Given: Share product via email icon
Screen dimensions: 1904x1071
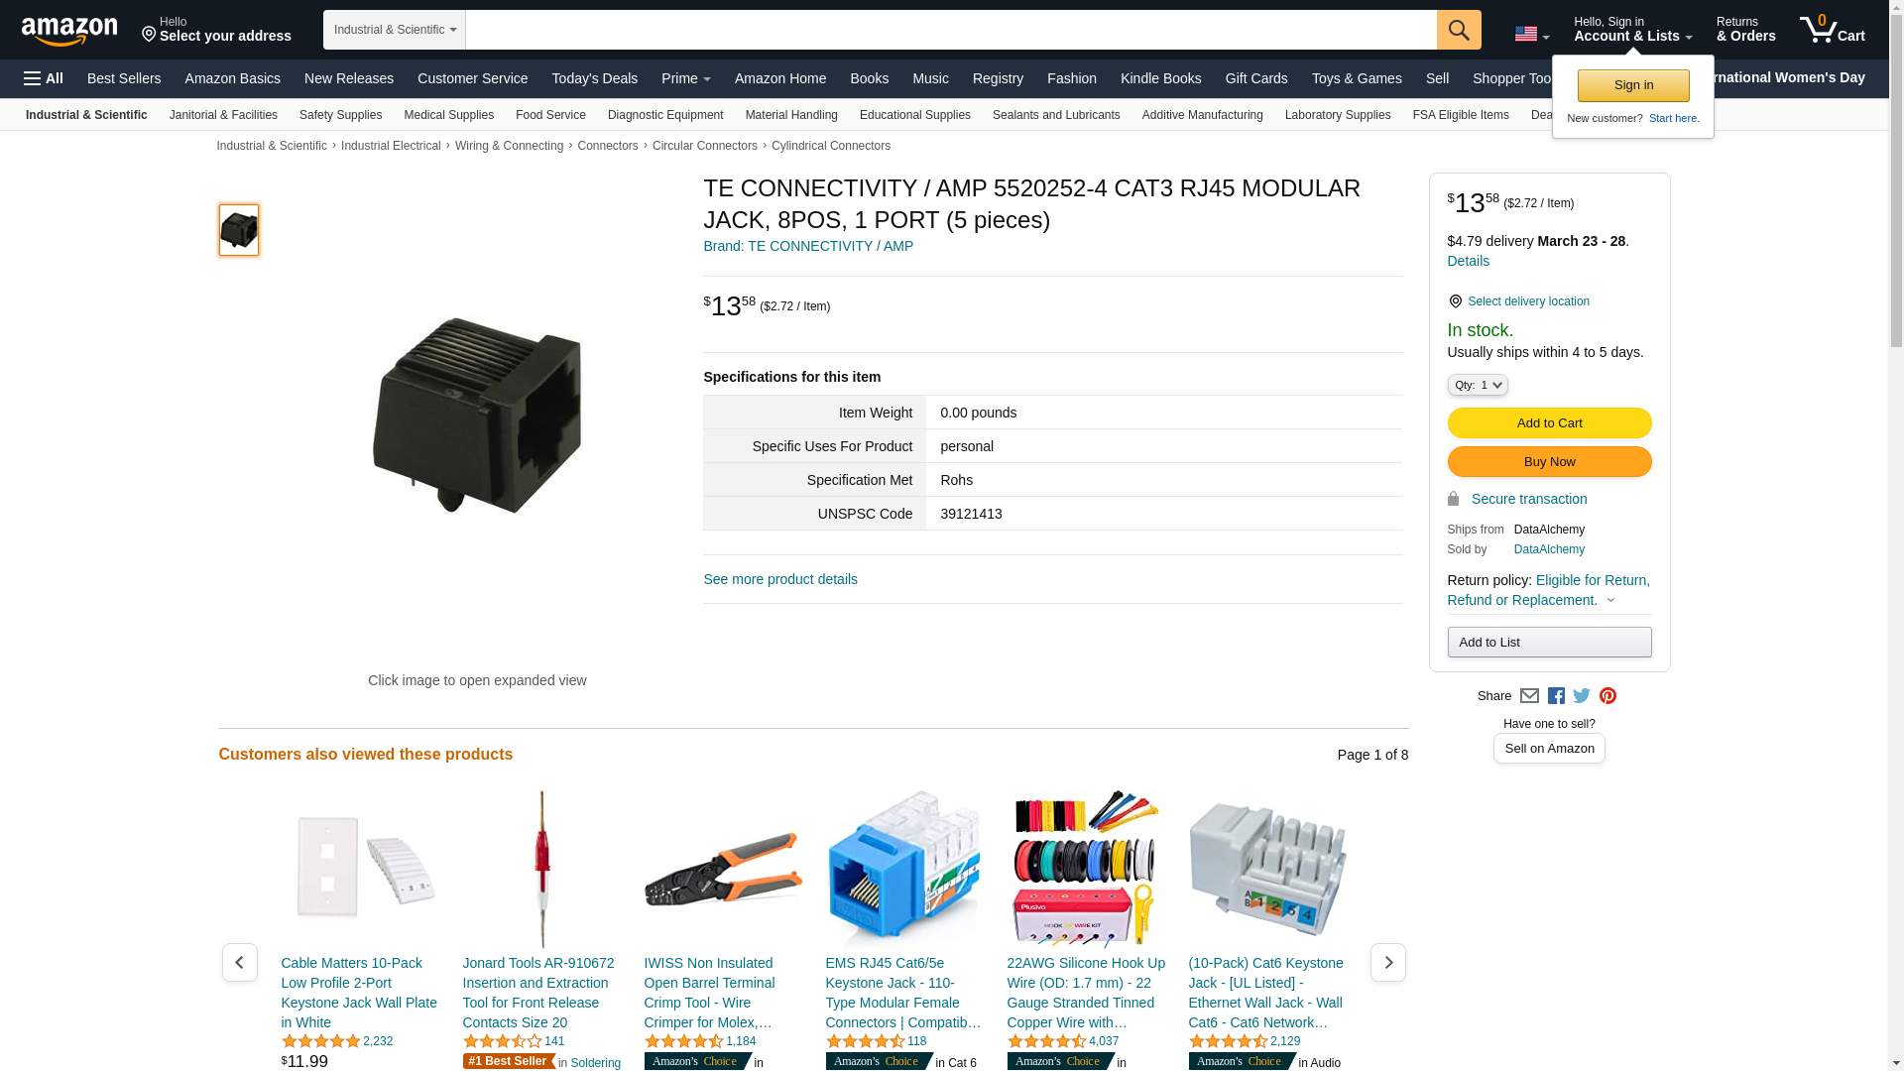Looking at the screenshot, I should pyautogui.click(x=1529, y=696).
